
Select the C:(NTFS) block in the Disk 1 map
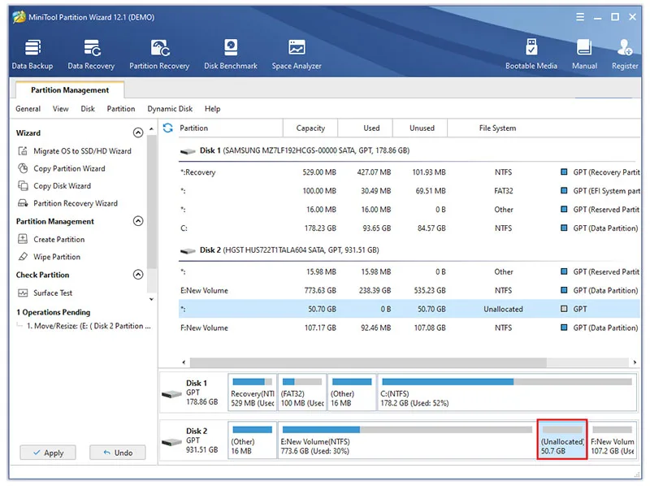(x=507, y=393)
